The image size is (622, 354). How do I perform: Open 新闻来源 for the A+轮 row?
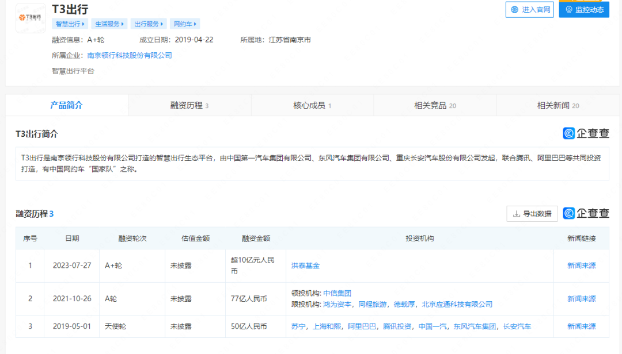pos(582,265)
